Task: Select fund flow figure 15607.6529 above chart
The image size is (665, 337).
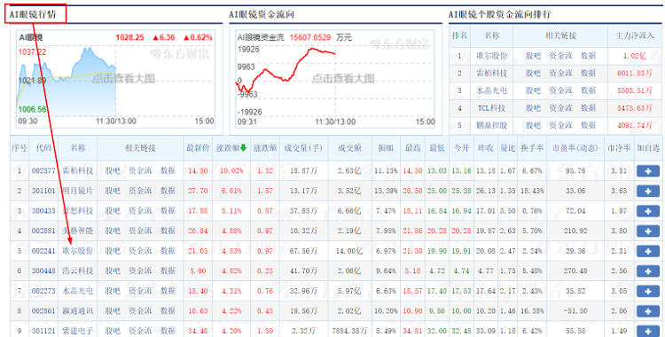Action: [x=310, y=37]
